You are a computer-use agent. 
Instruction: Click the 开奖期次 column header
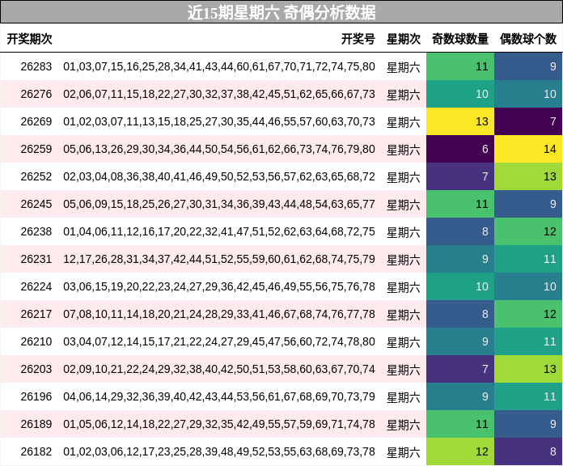(30, 39)
